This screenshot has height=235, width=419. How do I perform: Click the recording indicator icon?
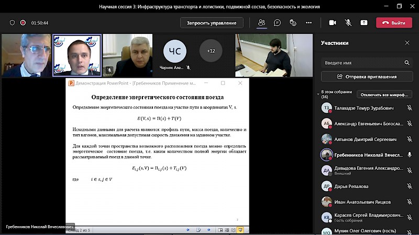(23, 23)
